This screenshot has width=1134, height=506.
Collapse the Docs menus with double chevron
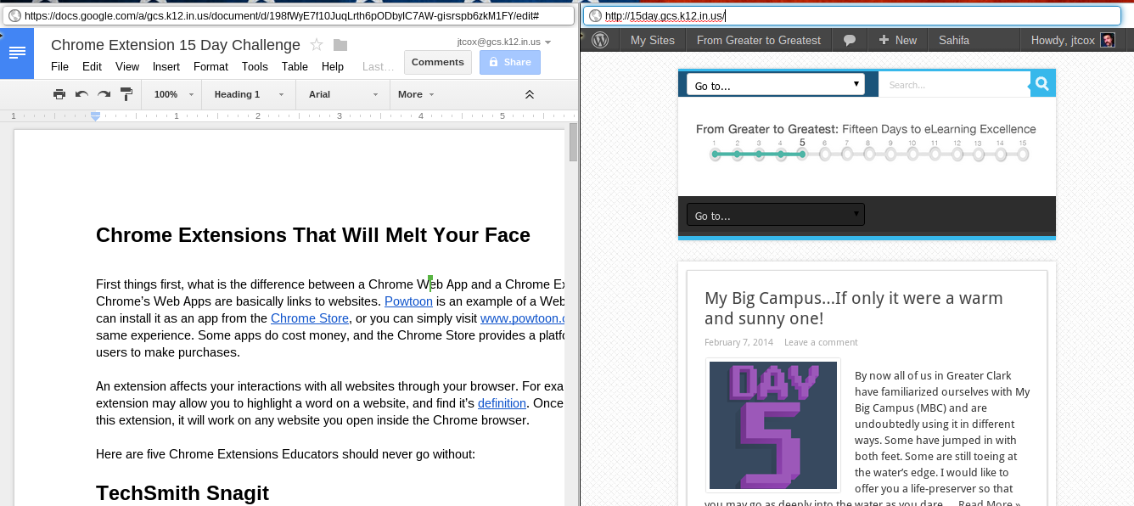pyautogui.click(x=529, y=94)
